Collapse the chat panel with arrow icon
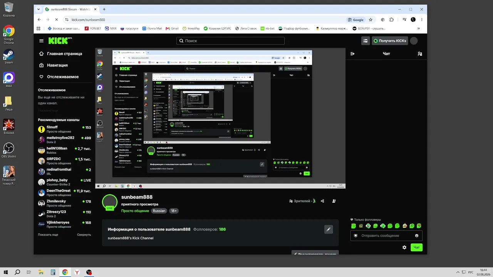 [352, 54]
